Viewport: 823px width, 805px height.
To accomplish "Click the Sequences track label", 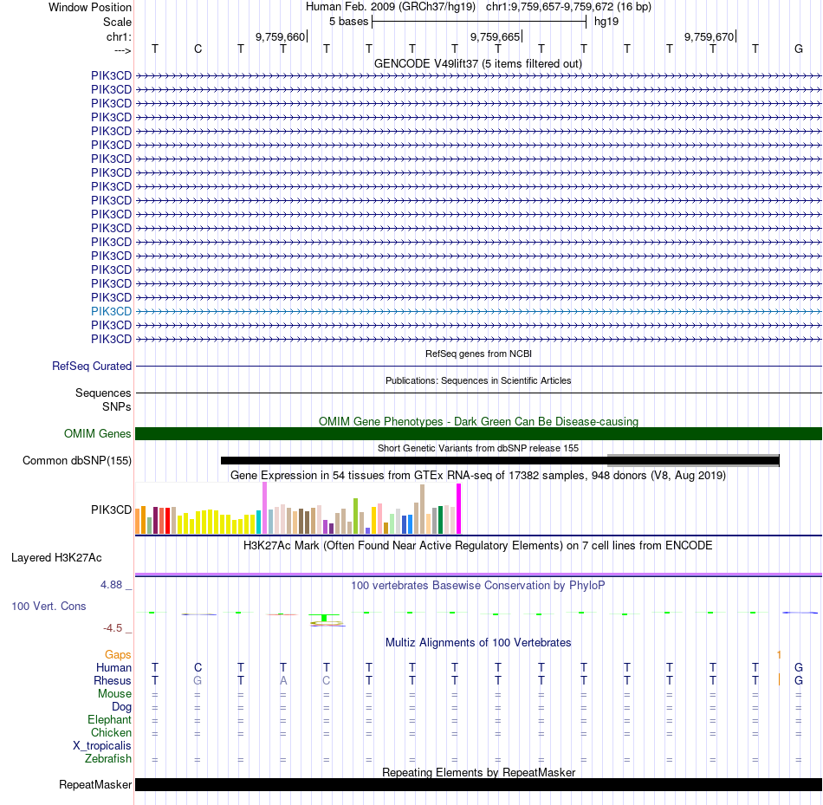I will click(x=103, y=393).
